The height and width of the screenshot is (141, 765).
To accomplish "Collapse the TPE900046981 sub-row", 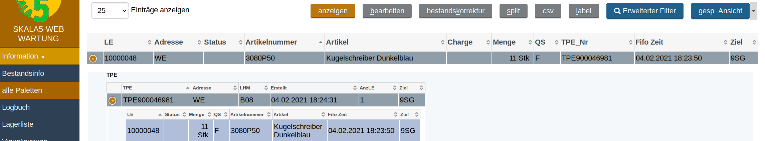I will point(113,100).
